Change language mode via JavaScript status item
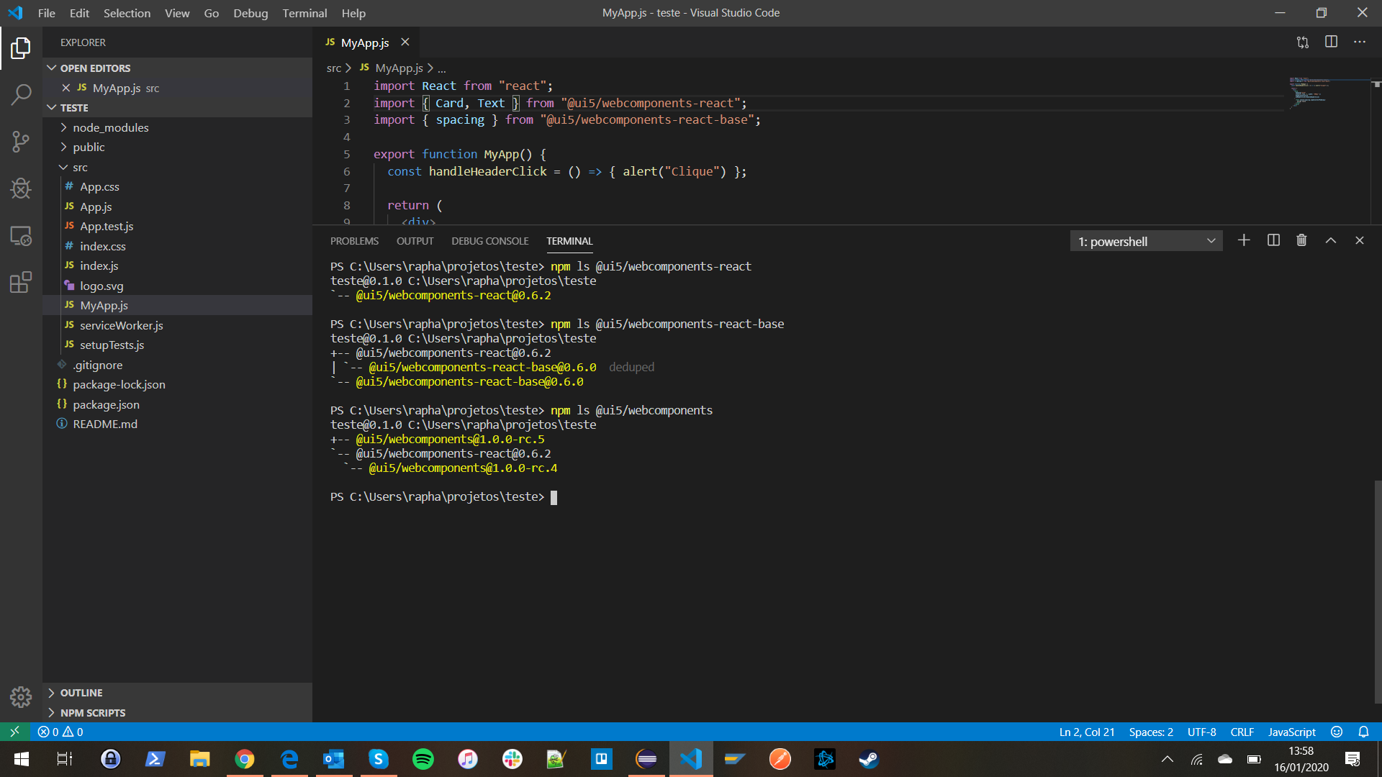1382x777 pixels. [x=1292, y=732]
